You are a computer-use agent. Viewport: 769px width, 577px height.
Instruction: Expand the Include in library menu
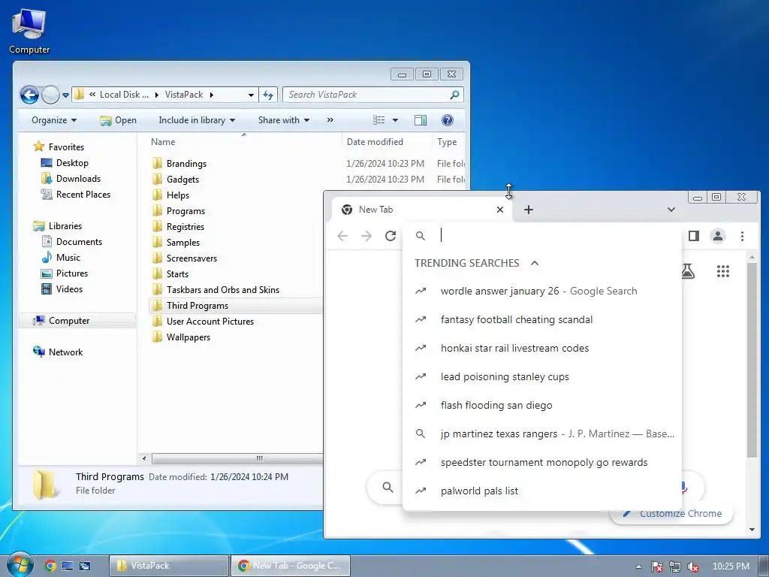point(197,120)
